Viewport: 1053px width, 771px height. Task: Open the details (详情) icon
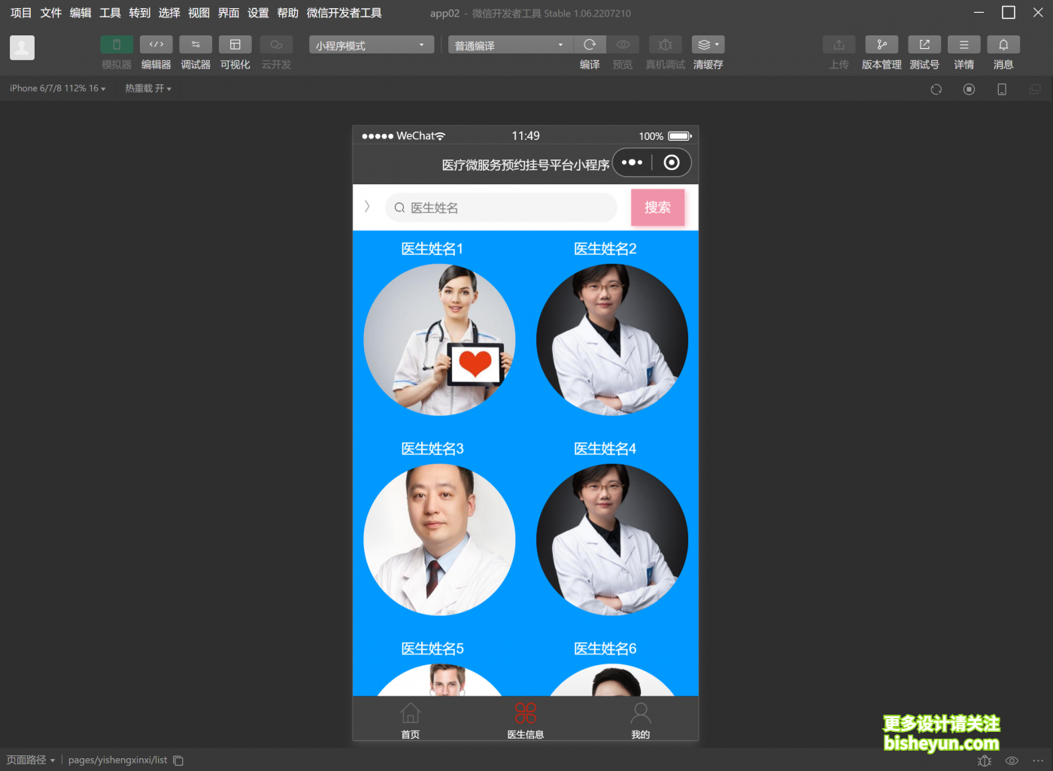964,44
